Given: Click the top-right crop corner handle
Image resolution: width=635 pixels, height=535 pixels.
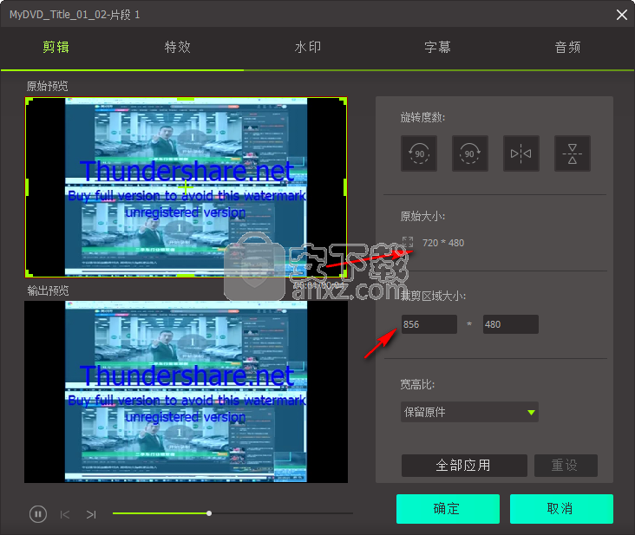Looking at the screenshot, I should [343, 101].
